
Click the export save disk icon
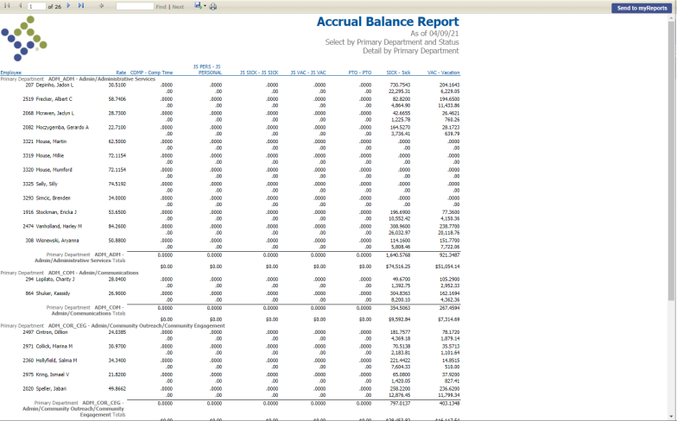pyautogui.click(x=198, y=5)
